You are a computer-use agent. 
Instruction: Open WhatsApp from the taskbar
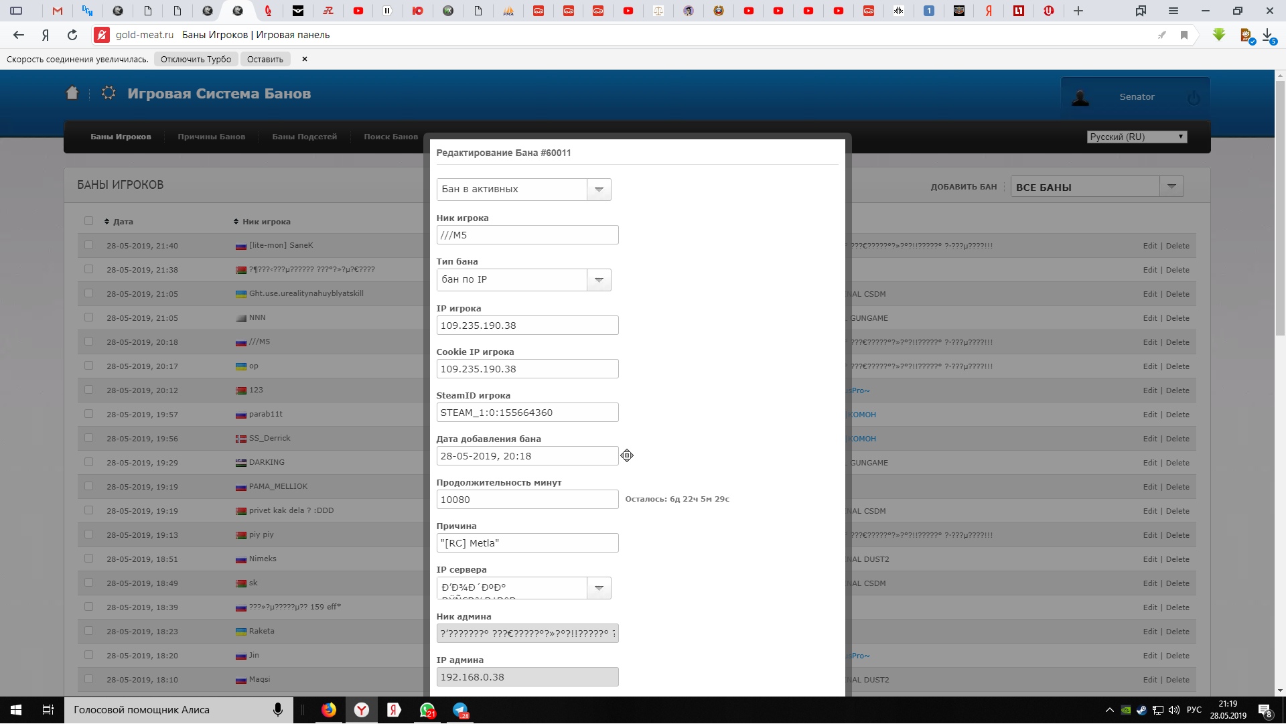[x=427, y=711]
